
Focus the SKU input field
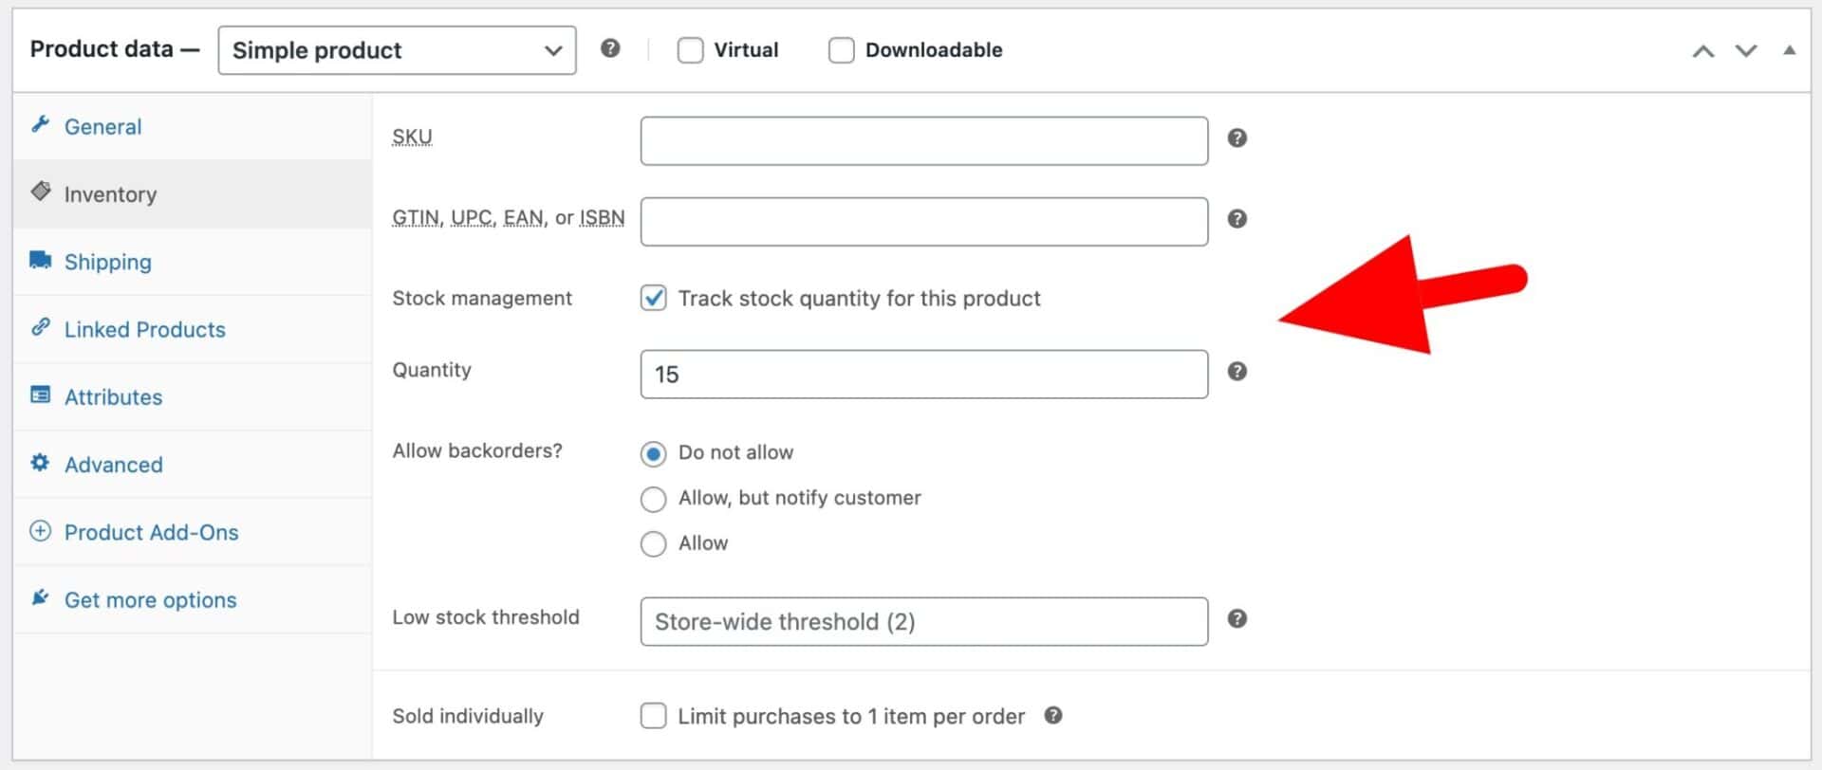(923, 140)
